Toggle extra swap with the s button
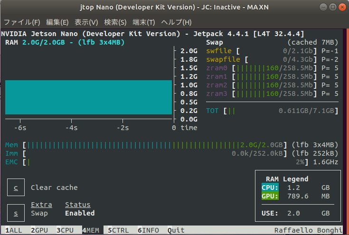The width and height of the screenshot is (349, 235). pos(16,213)
